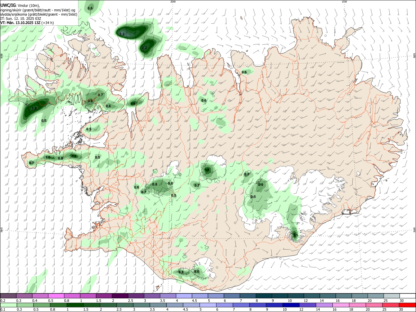Click the bright red rain swatch starting at 30
416x312 pixels.
(x=407, y=305)
